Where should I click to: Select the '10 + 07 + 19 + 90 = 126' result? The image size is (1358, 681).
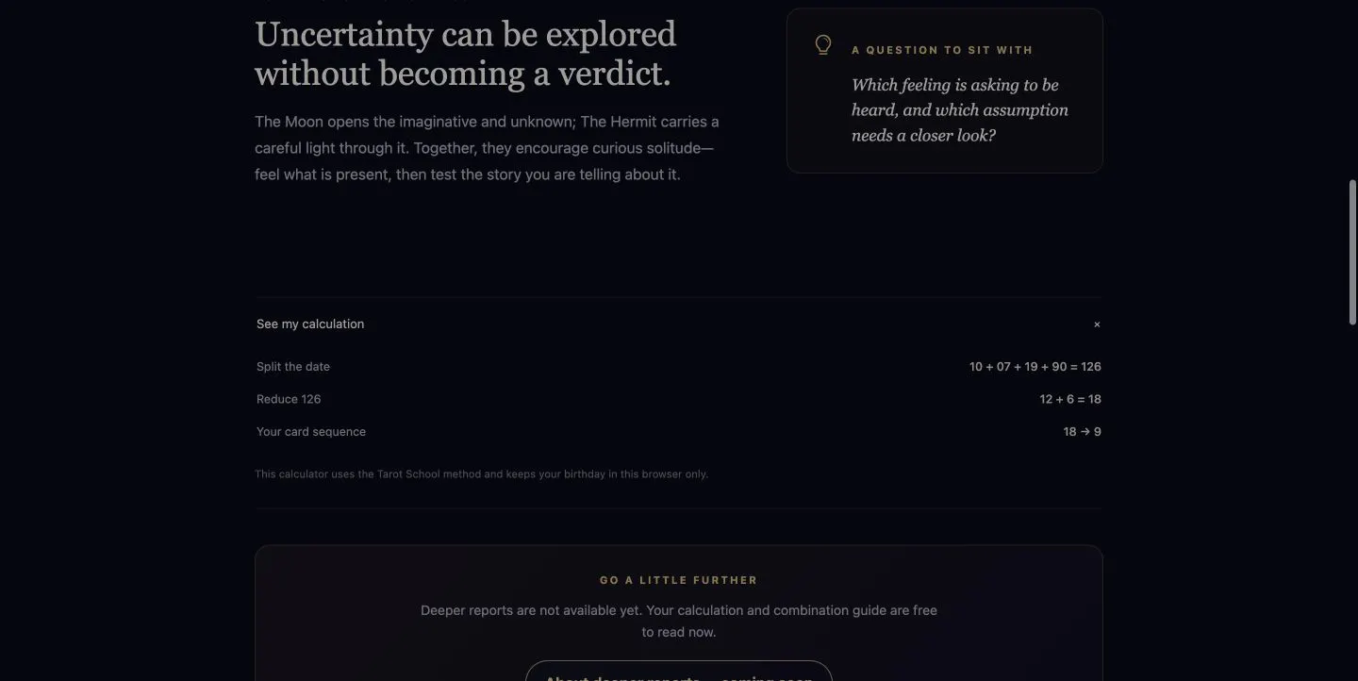point(1035,367)
